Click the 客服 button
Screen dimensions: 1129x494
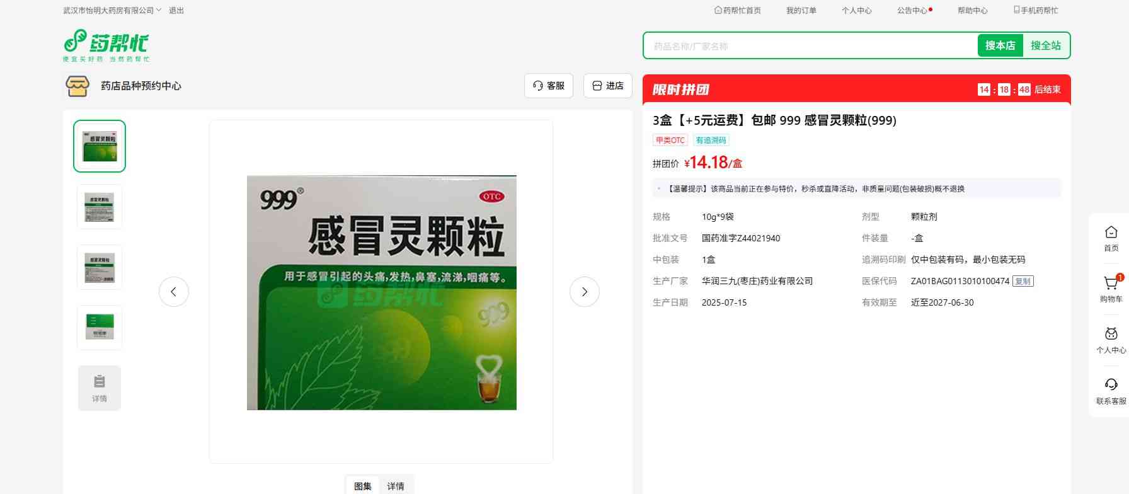click(x=548, y=86)
